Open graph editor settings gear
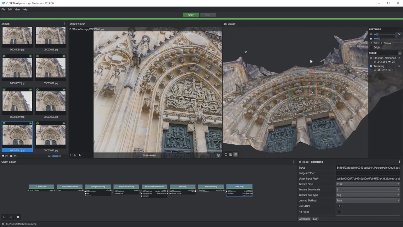The width and height of the screenshot is (403, 227). point(18,217)
